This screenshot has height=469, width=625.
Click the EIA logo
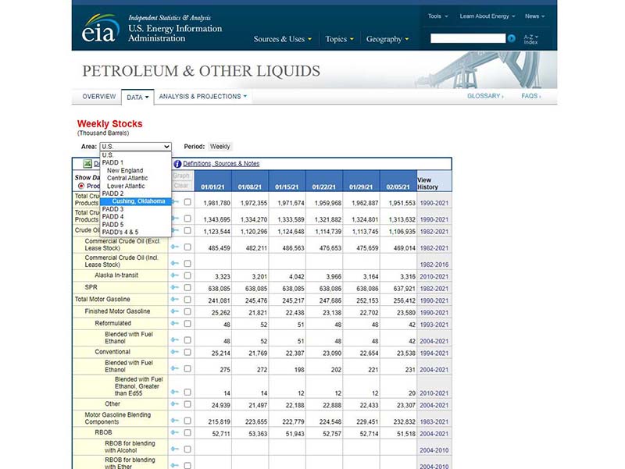101,28
